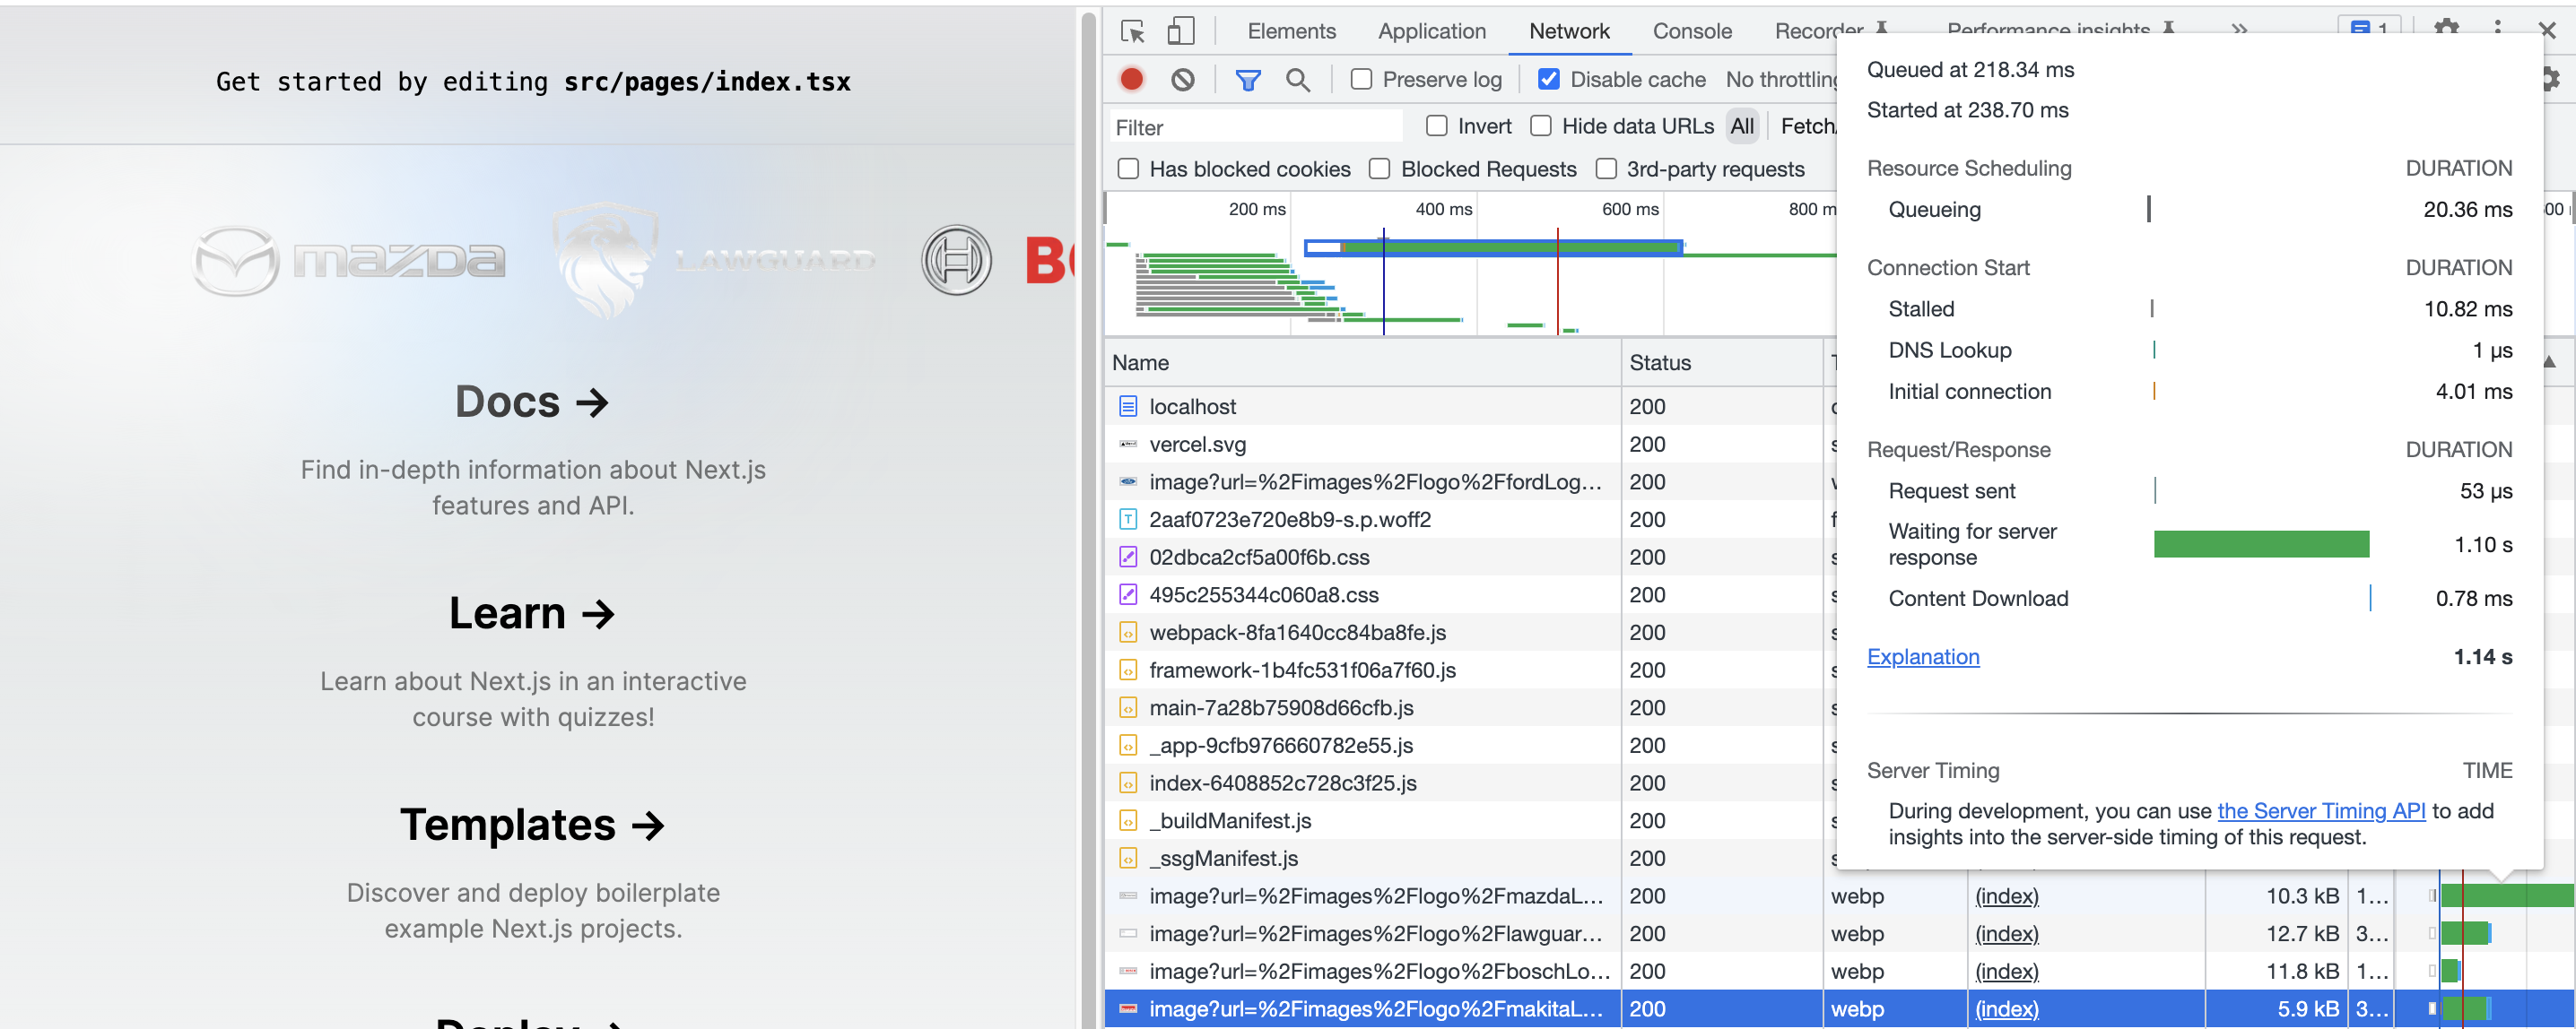2576x1029 pixels.
Task: Enable the Preserve log checkbox
Action: coord(1361,79)
